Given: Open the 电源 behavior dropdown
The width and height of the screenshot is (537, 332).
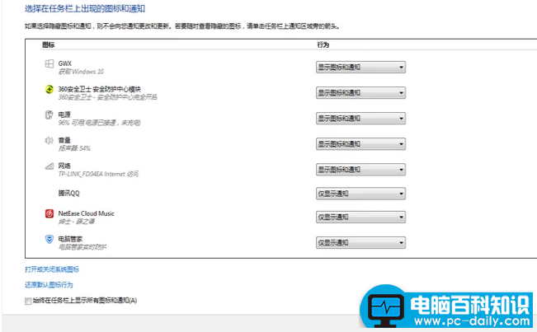Looking at the screenshot, I should tap(360, 119).
